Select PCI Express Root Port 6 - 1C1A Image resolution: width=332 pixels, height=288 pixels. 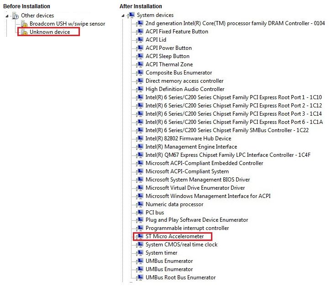pos(234,122)
